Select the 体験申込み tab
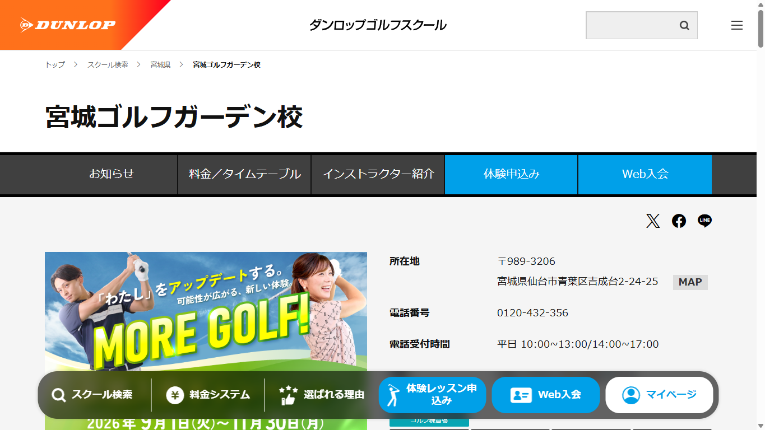The width and height of the screenshot is (765, 430). [x=512, y=174]
